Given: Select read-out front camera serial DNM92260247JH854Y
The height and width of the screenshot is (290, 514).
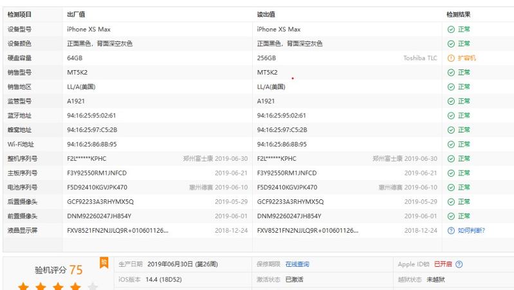Looking at the screenshot, I should 289,216.
